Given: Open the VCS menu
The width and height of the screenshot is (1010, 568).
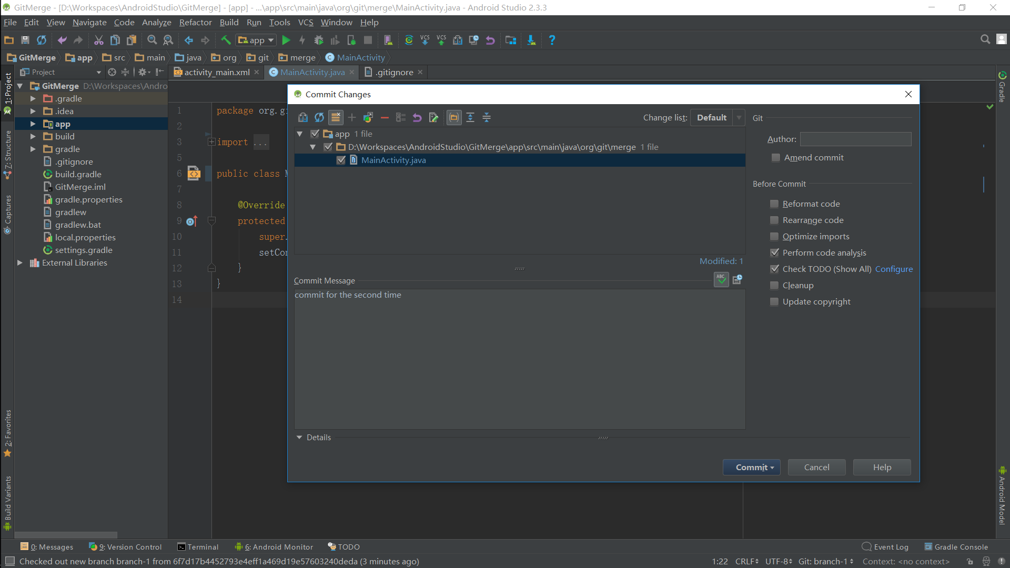Looking at the screenshot, I should coord(306,22).
